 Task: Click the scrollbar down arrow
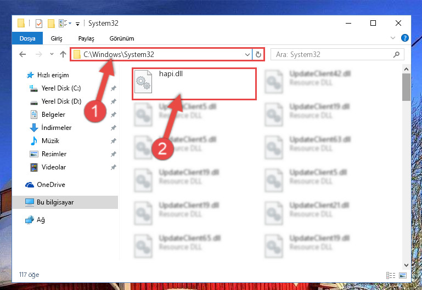[407, 265]
